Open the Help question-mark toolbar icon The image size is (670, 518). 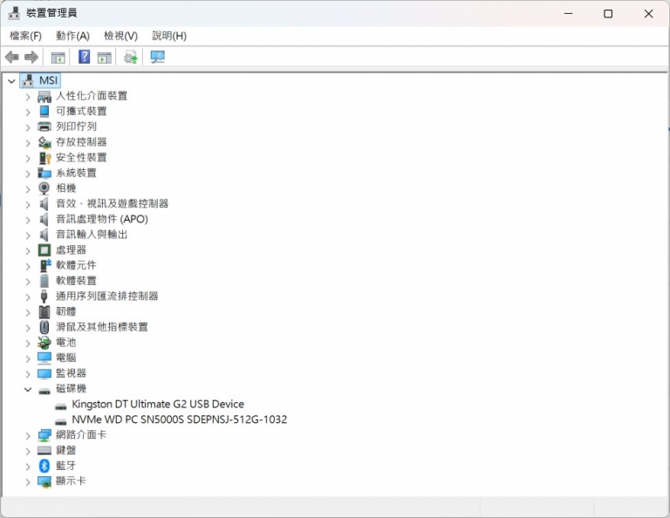(84, 57)
